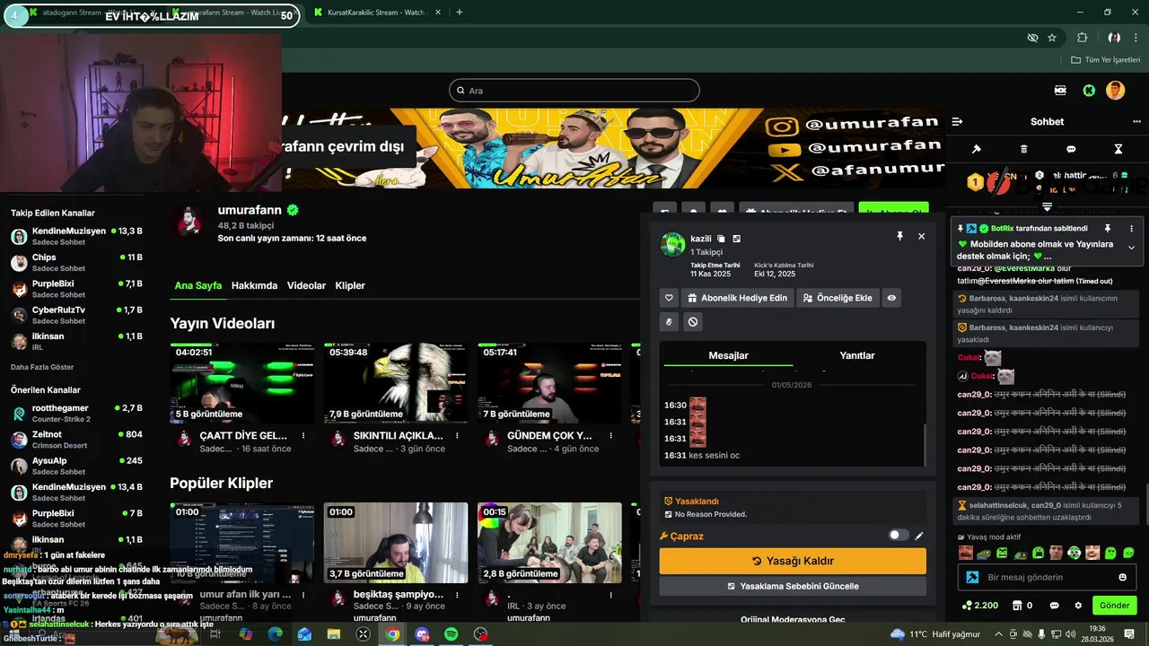Viewport: 1149px width, 646px height.
Task: Toggle the Çapraz switch
Action: tap(898, 536)
